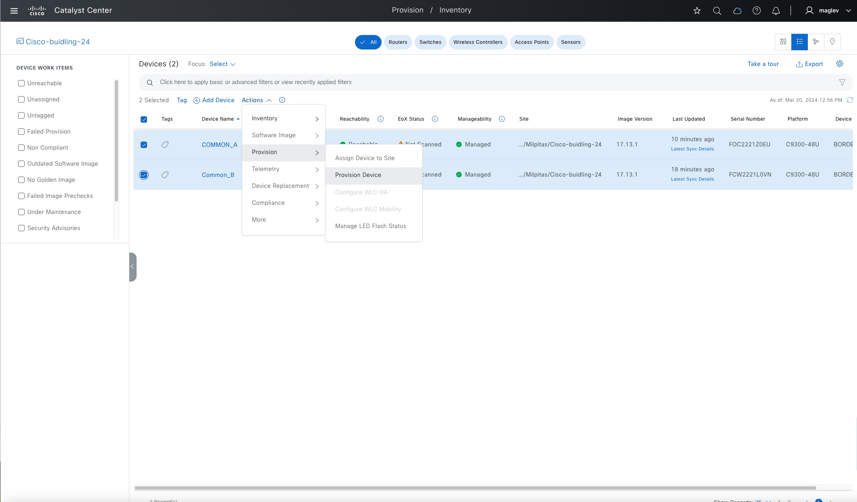
Task: Open table settings gear icon
Action: point(840,64)
